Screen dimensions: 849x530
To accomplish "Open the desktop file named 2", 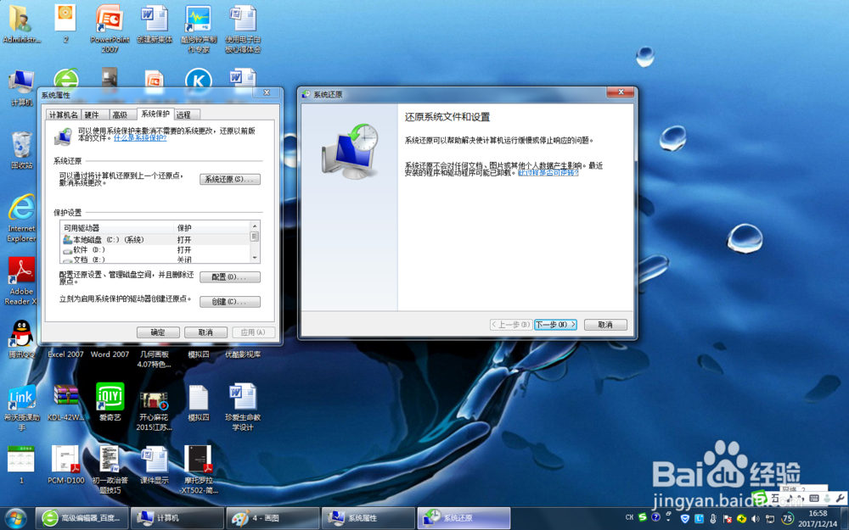I will 65,25.
